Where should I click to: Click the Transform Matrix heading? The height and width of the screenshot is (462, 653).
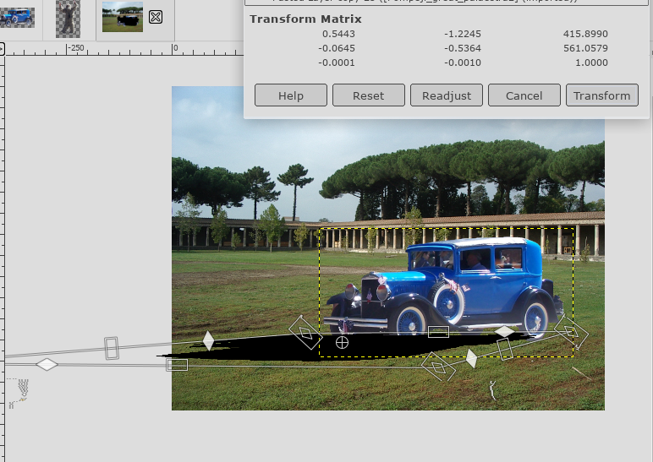click(x=305, y=19)
